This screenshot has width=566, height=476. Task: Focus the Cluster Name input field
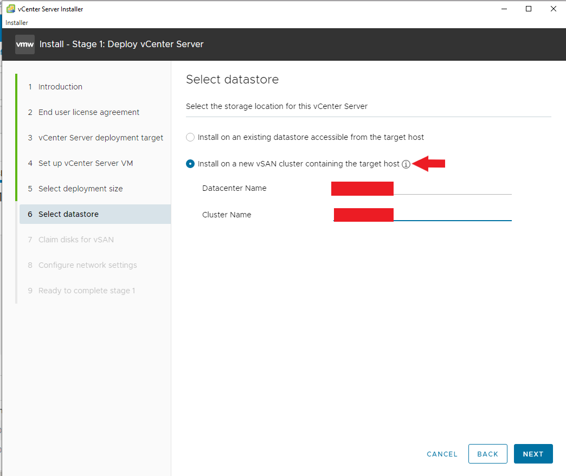click(422, 215)
